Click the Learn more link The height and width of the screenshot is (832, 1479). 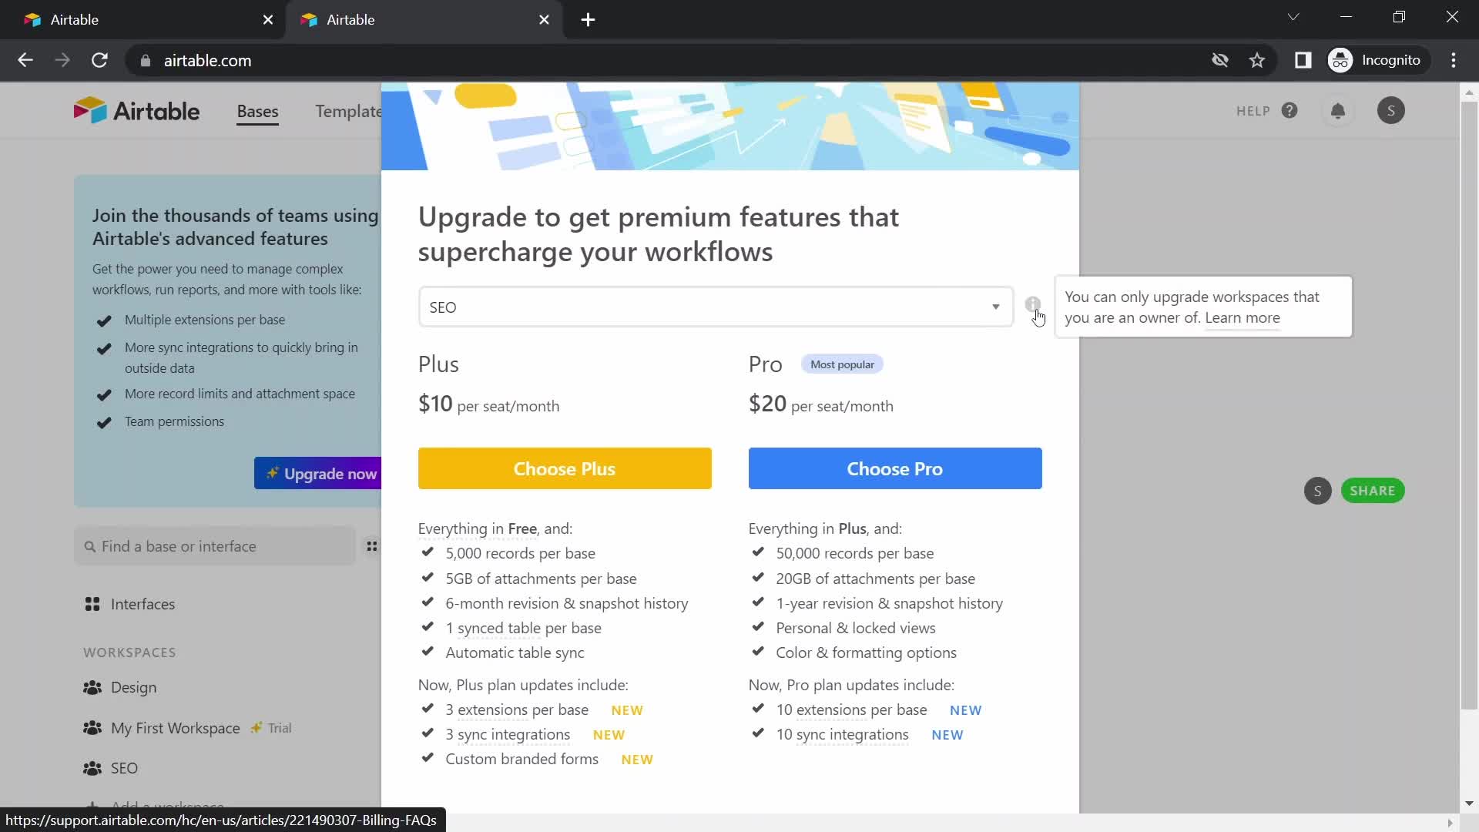click(1241, 317)
